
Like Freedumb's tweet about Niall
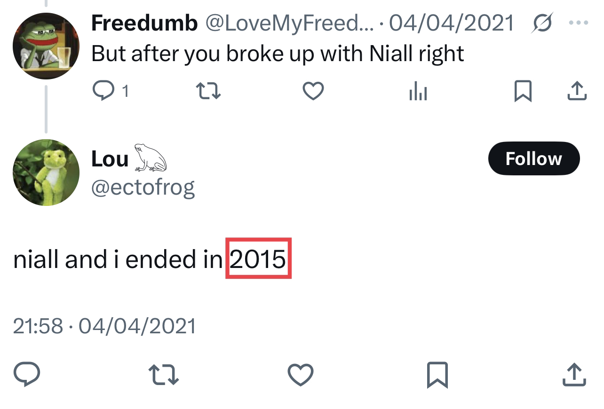[313, 91]
